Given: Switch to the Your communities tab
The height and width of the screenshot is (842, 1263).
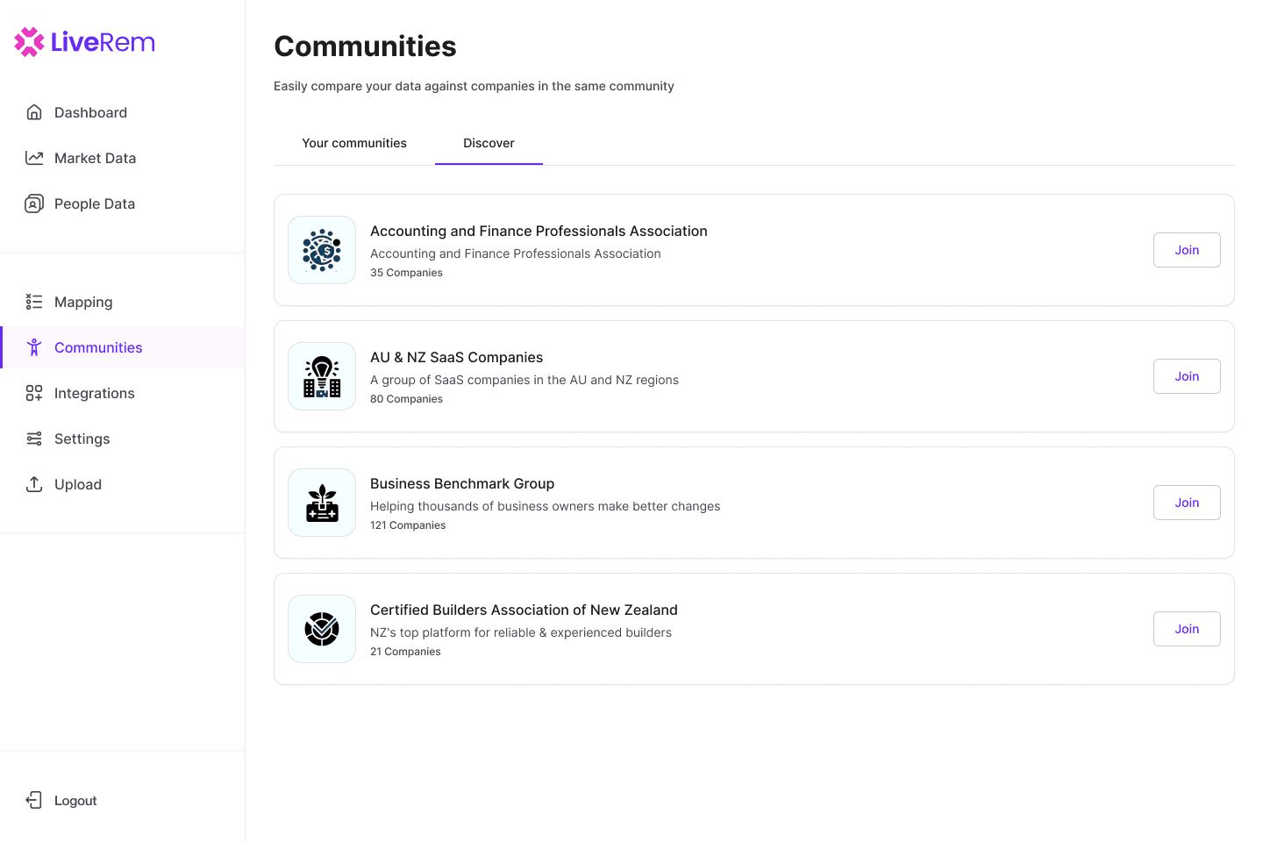Looking at the screenshot, I should (354, 143).
